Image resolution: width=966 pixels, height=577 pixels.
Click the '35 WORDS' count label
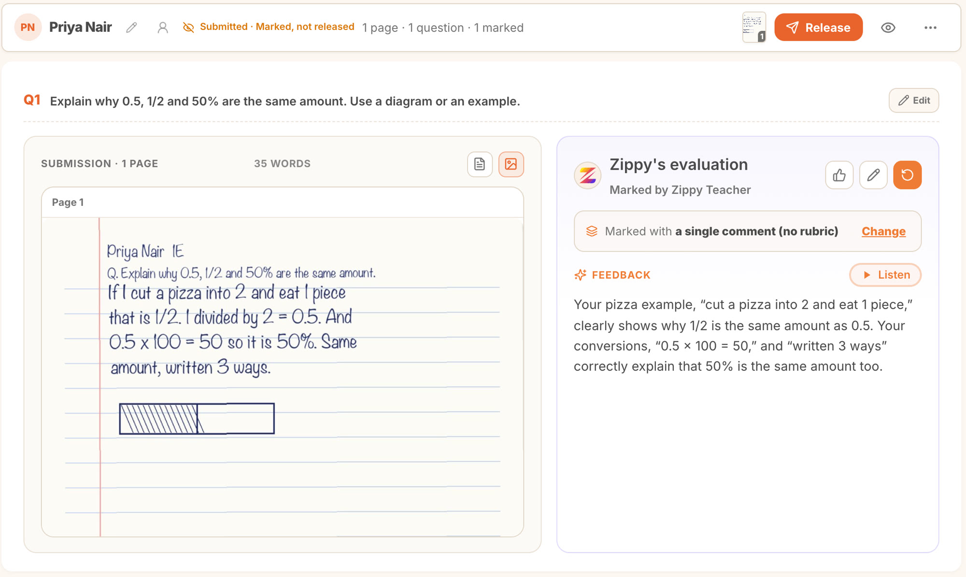[x=283, y=164]
